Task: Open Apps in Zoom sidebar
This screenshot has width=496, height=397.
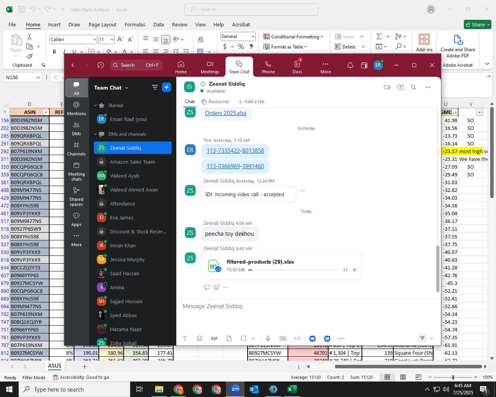Action: coord(76,219)
